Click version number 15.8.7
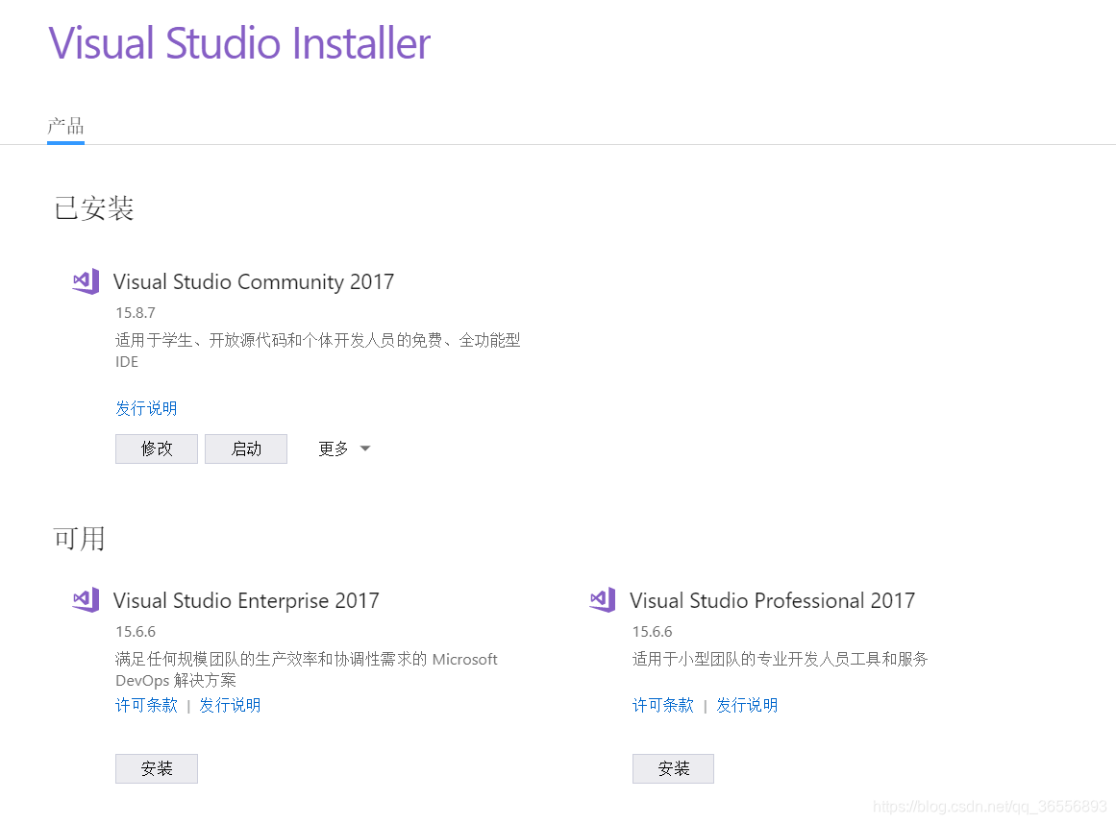 point(136,313)
